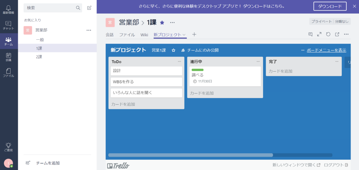Open 完了 list options ellipsis
359x170 pixels.
(x=337, y=61)
